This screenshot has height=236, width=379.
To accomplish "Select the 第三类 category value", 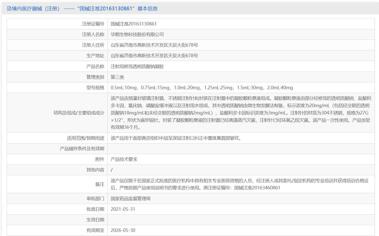I will tap(117, 77).
